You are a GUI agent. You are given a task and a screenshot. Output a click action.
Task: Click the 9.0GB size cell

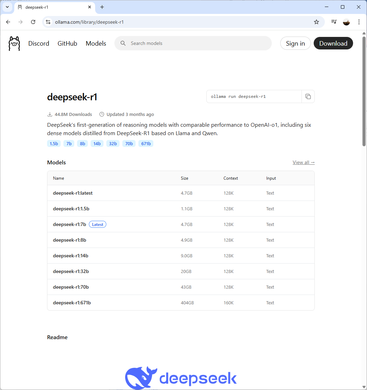pyautogui.click(x=186, y=256)
